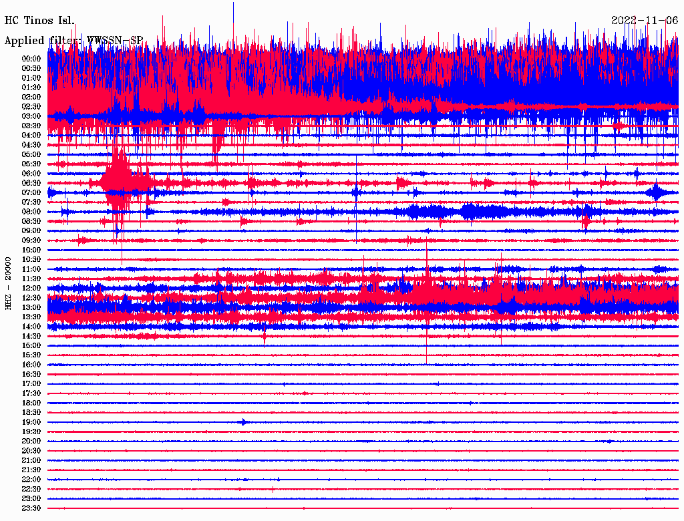The image size is (684, 521).
Task: Select the 05:30 time label
Action: point(31,164)
